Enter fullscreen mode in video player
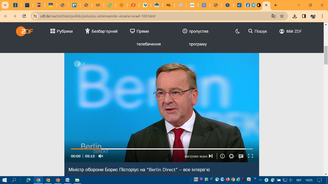Image resolution: width=328 pixels, height=184 pixels. (251, 156)
